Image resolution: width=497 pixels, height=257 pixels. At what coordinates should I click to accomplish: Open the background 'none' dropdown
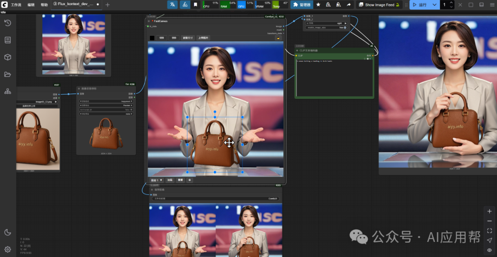pos(106,114)
